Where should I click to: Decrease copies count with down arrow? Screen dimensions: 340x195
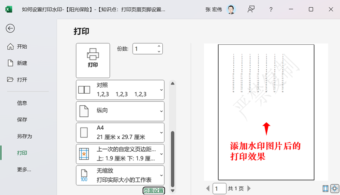(x=159, y=52)
